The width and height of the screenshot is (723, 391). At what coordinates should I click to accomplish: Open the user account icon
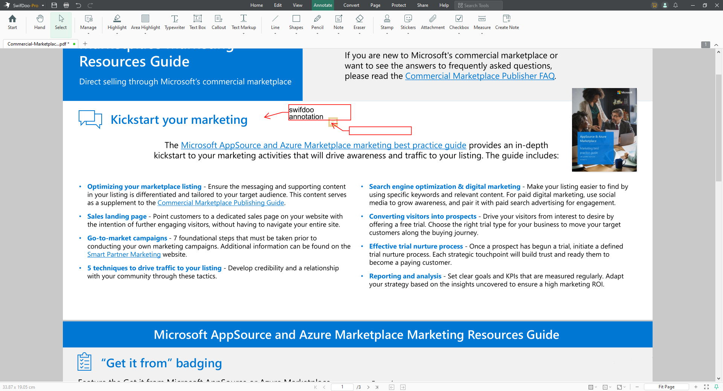pyautogui.click(x=665, y=5)
